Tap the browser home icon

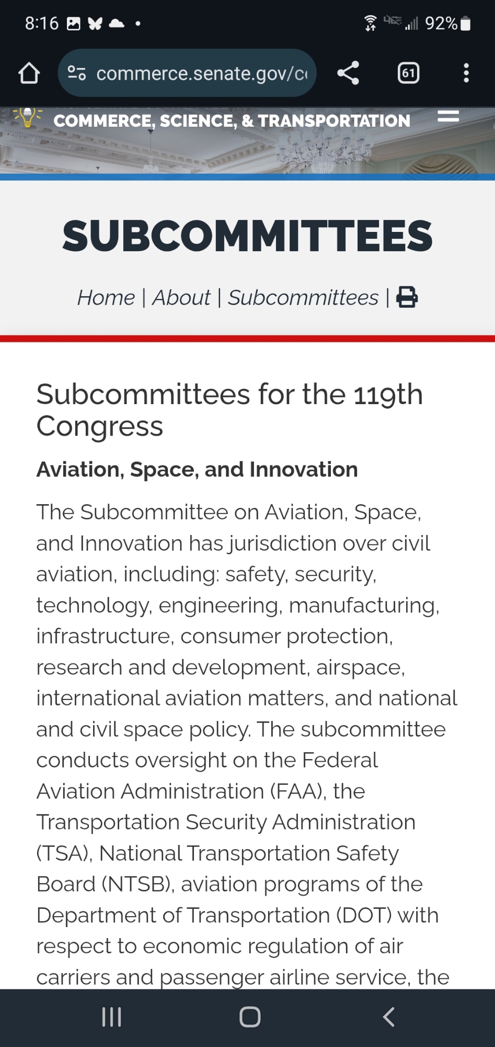click(x=29, y=73)
